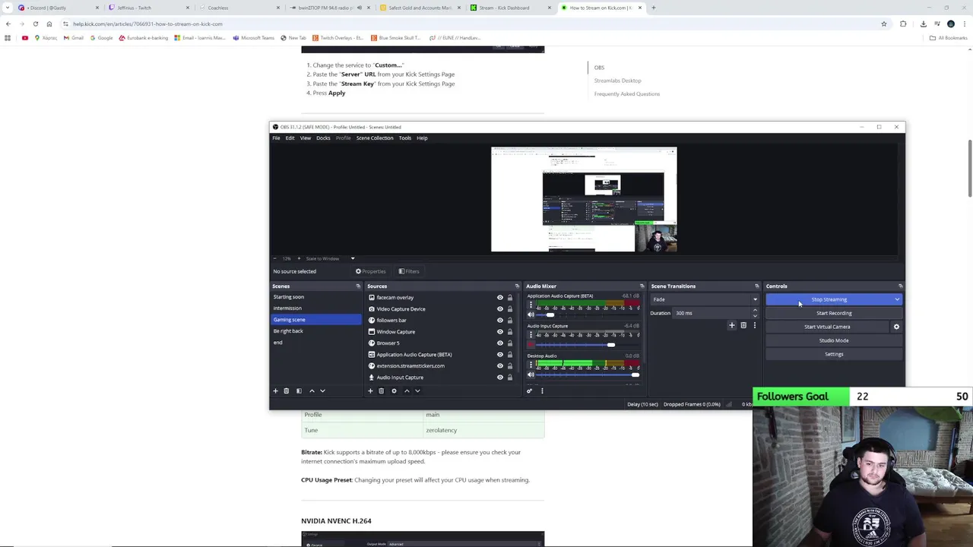
Task: Move scene up with Scenes panel arrow
Action: 312,390
